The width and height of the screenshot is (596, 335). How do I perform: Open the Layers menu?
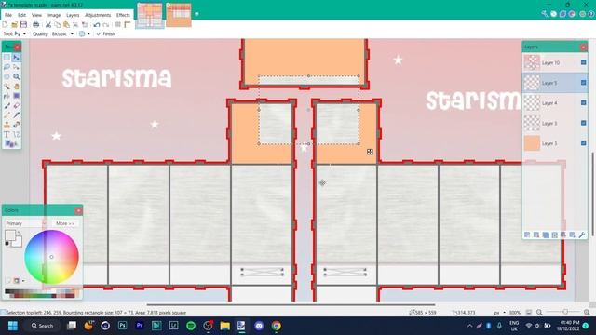click(73, 15)
